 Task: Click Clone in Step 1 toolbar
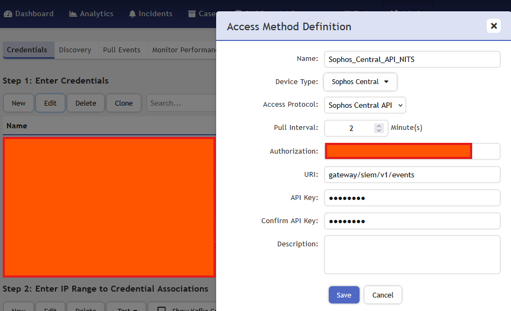tap(123, 103)
